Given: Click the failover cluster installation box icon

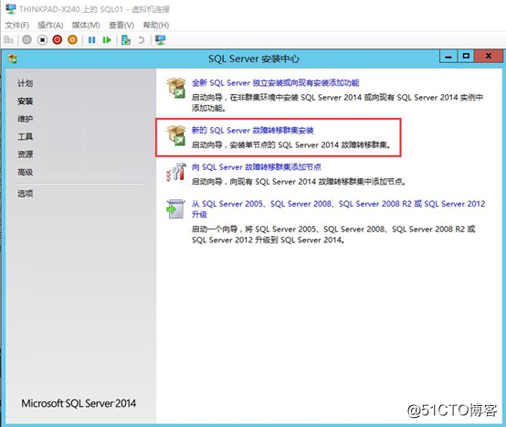Looking at the screenshot, I should (176, 135).
